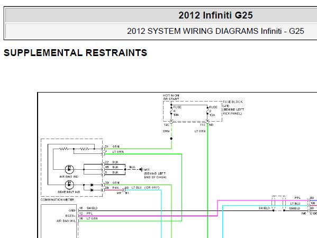The width and height of the screenshot is (317, 238).
Task: Click the air bag indicator lamp symbol
Action: [x=69, y=169]
